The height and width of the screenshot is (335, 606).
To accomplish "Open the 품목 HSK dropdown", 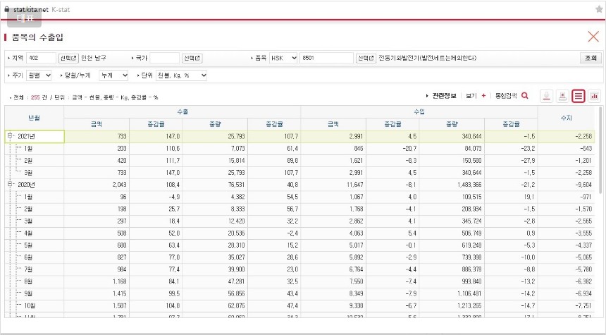I will (283, 58).
